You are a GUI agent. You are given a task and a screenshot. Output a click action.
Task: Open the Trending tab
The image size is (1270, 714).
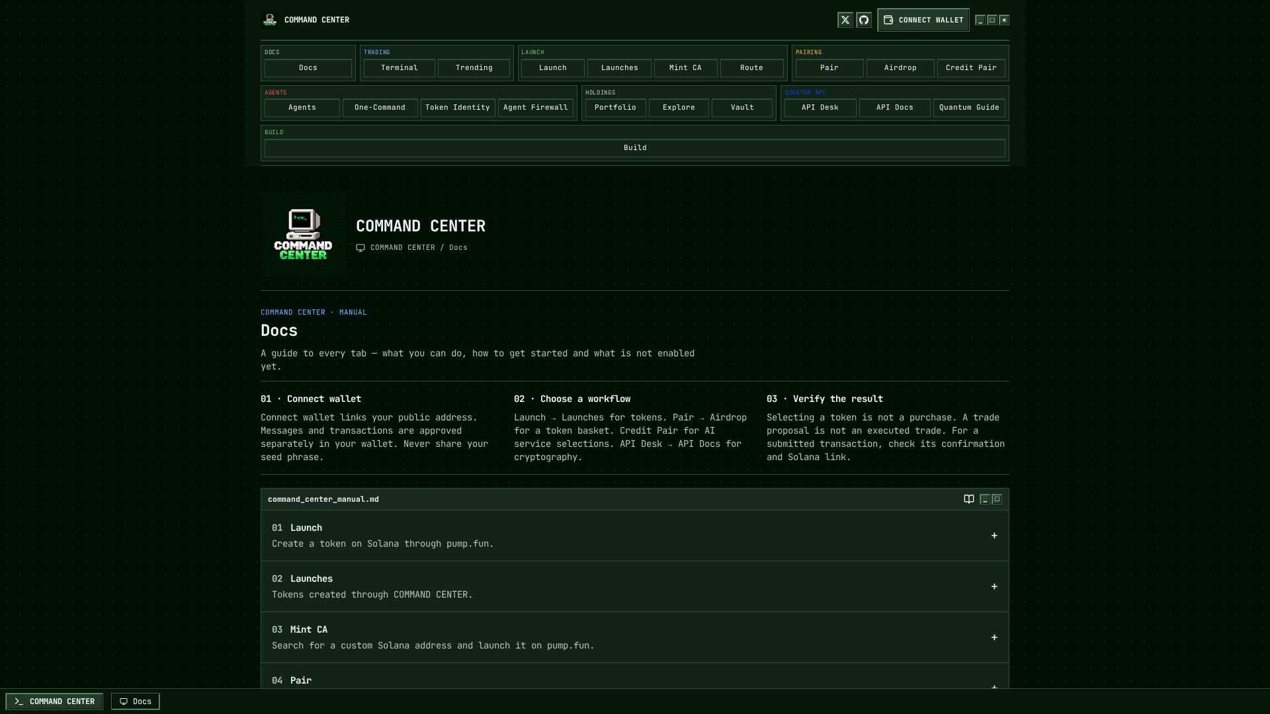[474, 68]
